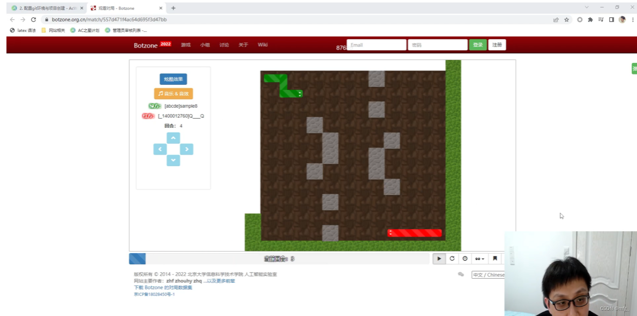
Task: Open the browser extensions puzzle icon
Action: 590,20
